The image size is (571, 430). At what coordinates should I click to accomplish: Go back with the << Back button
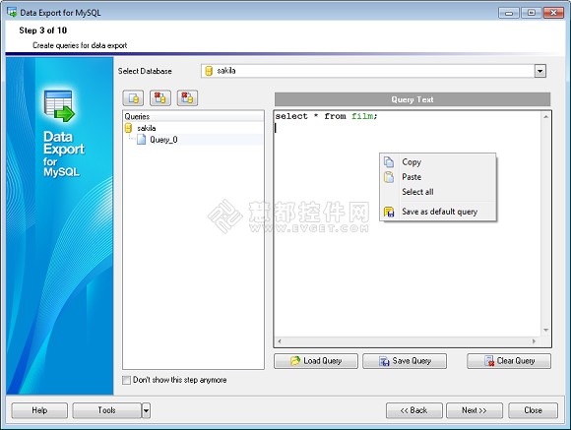414,410
